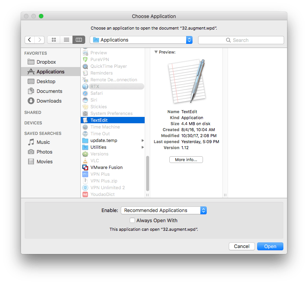This screenshot has height=284, width=308.
Task: Click the column resize handle beside preview
Action: point(225,195)
